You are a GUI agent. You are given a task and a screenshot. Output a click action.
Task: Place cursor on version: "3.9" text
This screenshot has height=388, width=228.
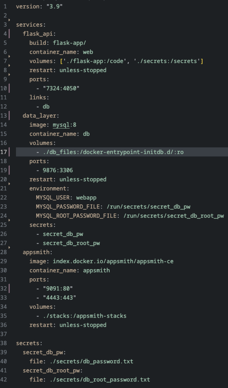coord(39,6)
